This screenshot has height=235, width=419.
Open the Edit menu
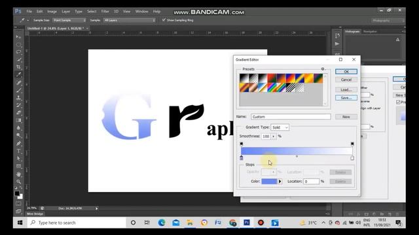pos(39,12)
